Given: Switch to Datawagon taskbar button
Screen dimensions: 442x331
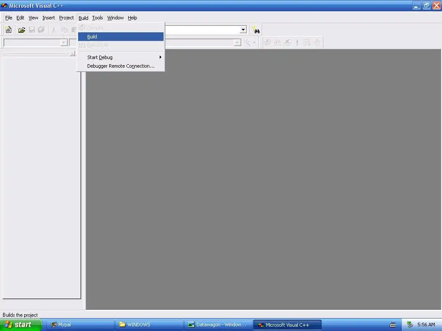Looking at the screenshot, I should tap(218, 325).
